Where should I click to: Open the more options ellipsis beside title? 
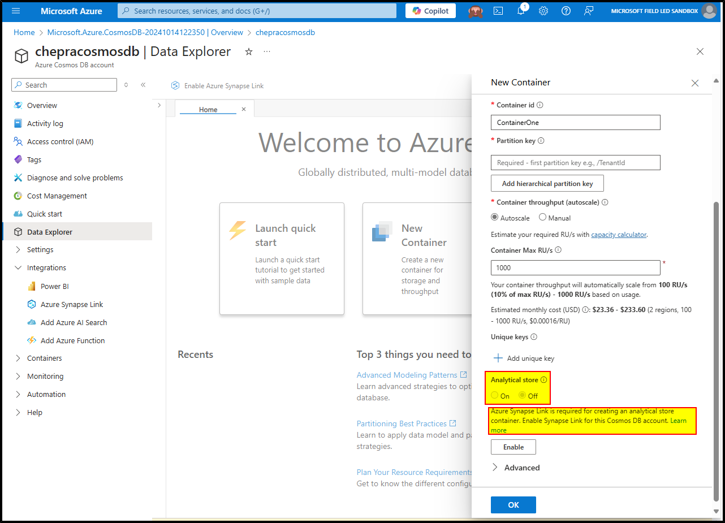(267, 51)
